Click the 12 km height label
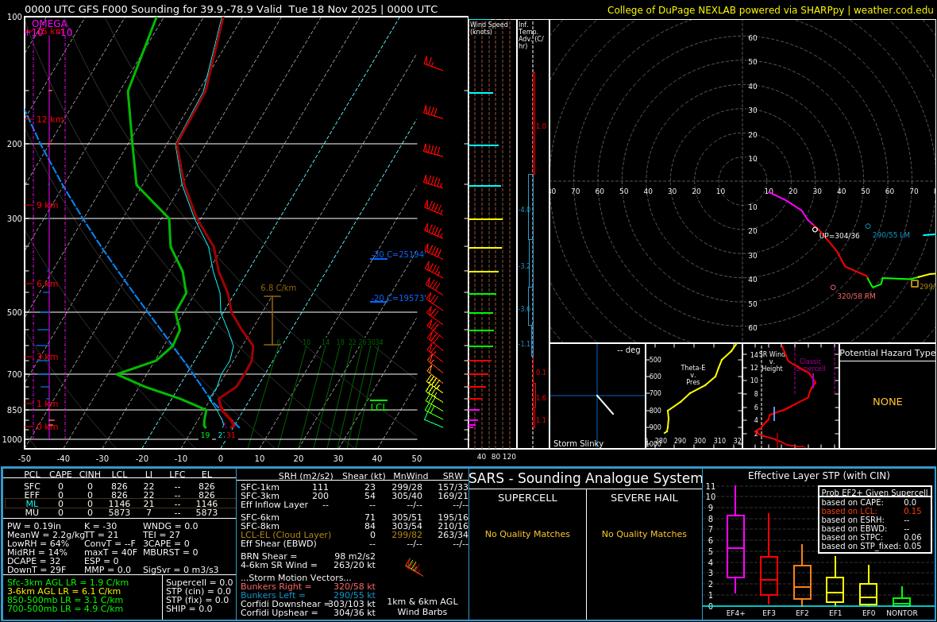 pyautogui.click(x=49, y=120)
